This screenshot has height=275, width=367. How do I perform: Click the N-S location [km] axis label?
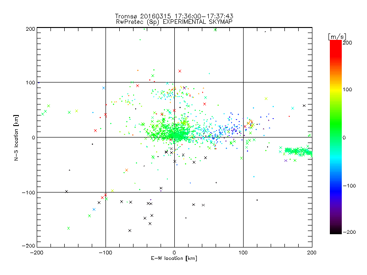click(x=16, y=137)
